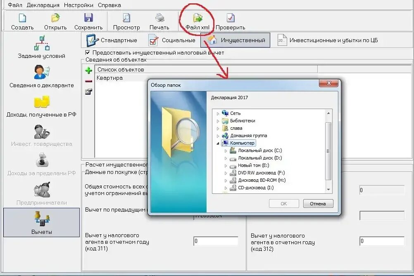The height and width of the screenshot is (276, 414).
Task: Go to Доходы, полученные в РФ
Action: tap(41, 106)
